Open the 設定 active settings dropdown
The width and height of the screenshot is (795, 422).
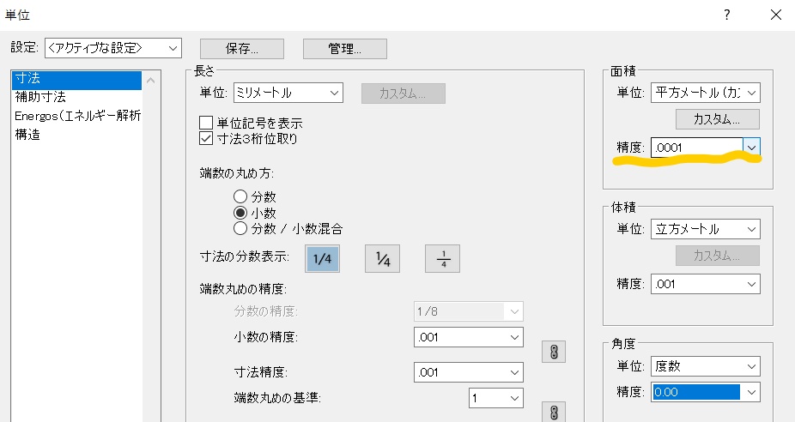[112, 47]
